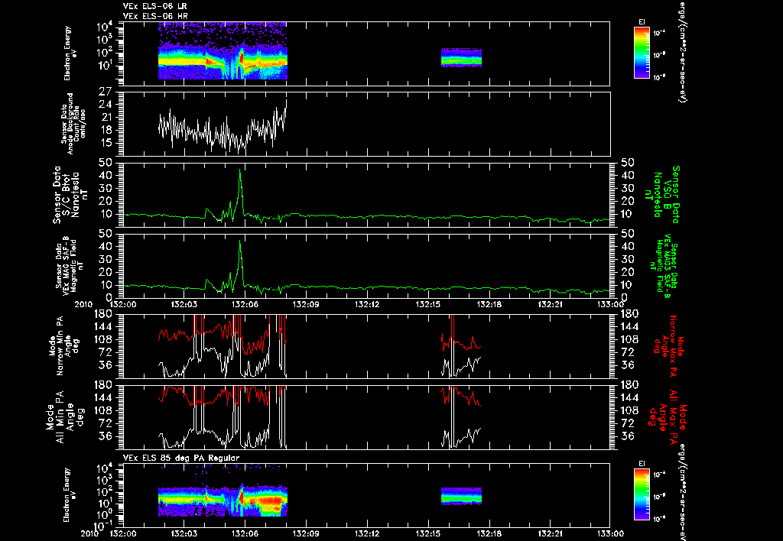
Task: Click '132:00' on the bottom spectrogram time axis
Action: (123, 533)
